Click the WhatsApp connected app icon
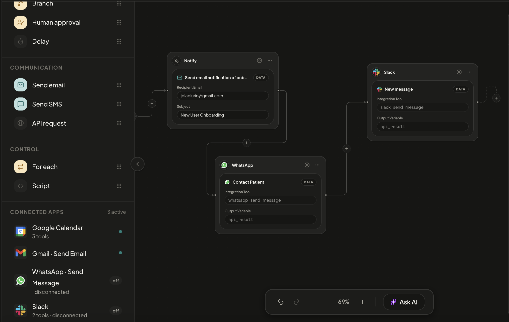Screen dimensions: 509x322 pyautogui.click(x=21, y=281)
